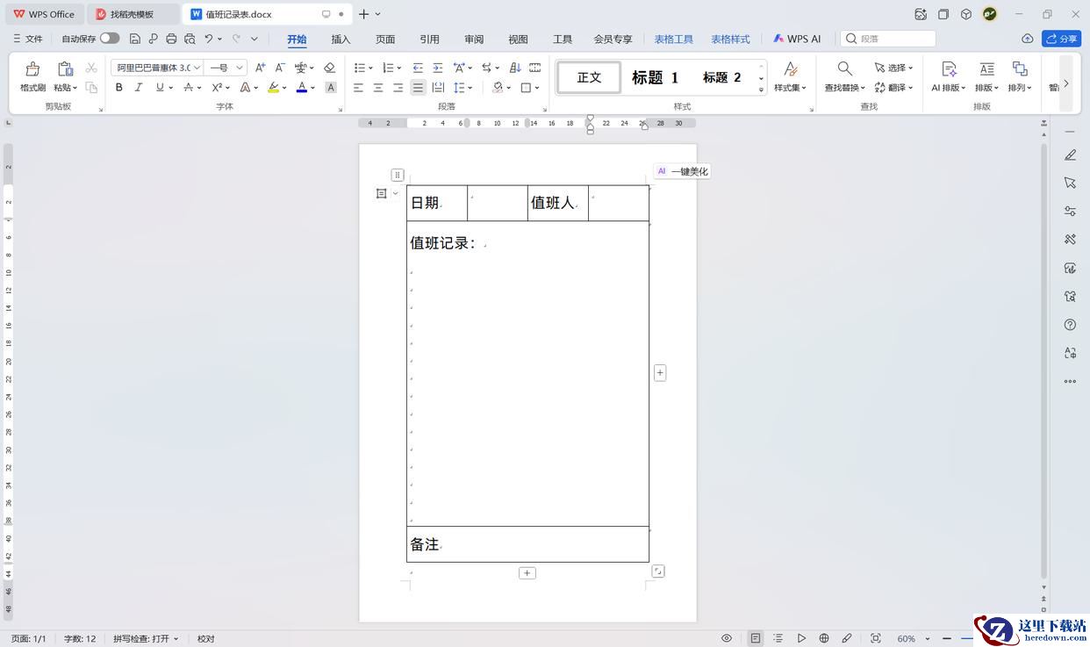Click the 标题 1 heading style
Image resolution: width=1090 pixels, height=647 pixels.
[x=655, y=77]
